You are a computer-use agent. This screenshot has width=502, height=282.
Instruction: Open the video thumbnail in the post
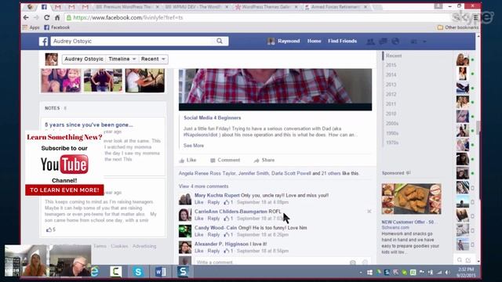(275, 89)
